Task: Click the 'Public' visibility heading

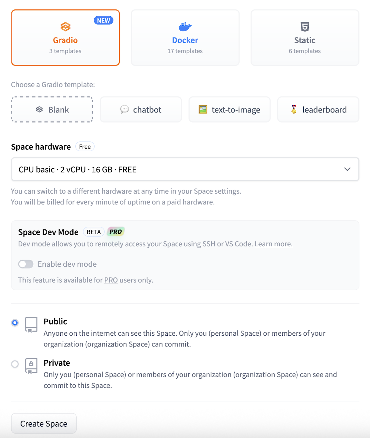Action: coord(55,322)
